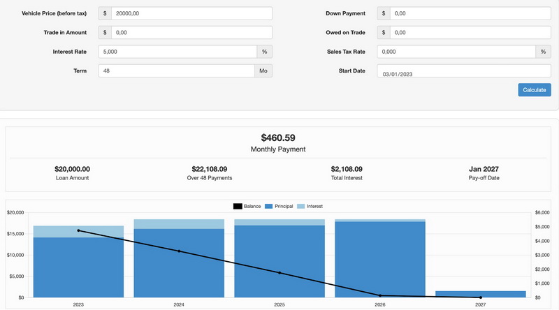Open the Start Date field

(464, 71)
